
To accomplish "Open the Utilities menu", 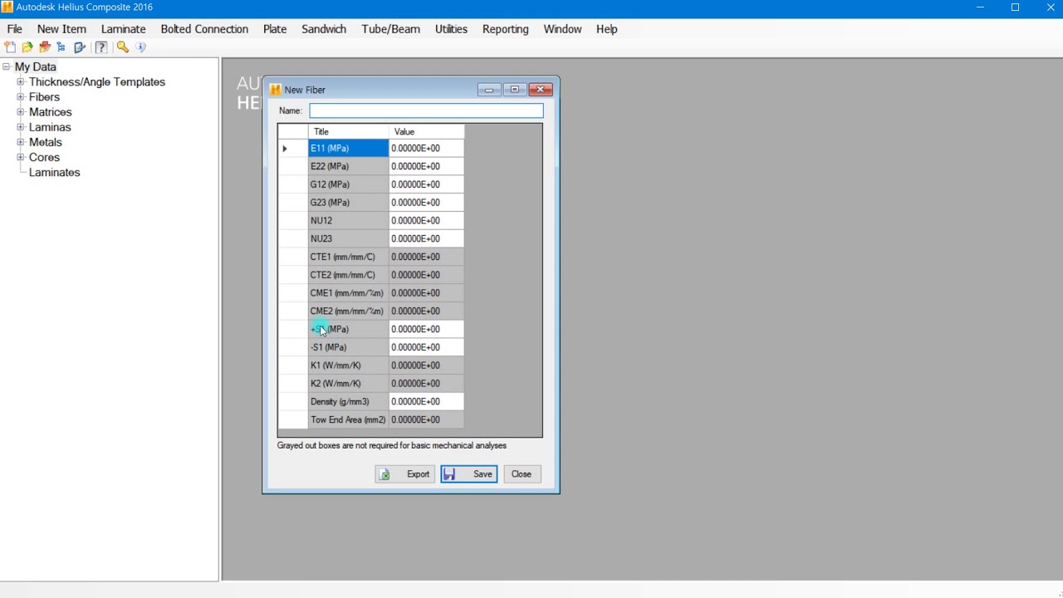I will point(451,29).
